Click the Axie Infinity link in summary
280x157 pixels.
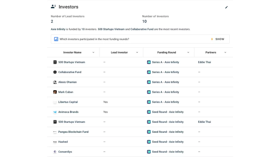58,29
